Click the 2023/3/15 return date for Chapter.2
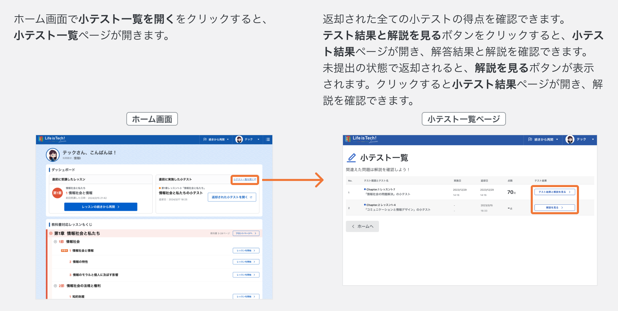Screen dimensions: 618x311 [x=487, y=205]
